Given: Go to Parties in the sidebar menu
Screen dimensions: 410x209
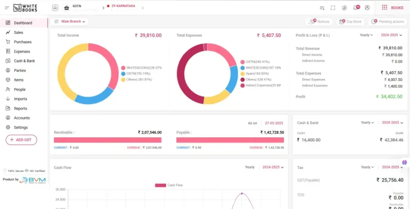Looking at the screenshot, I should (20, 70).
